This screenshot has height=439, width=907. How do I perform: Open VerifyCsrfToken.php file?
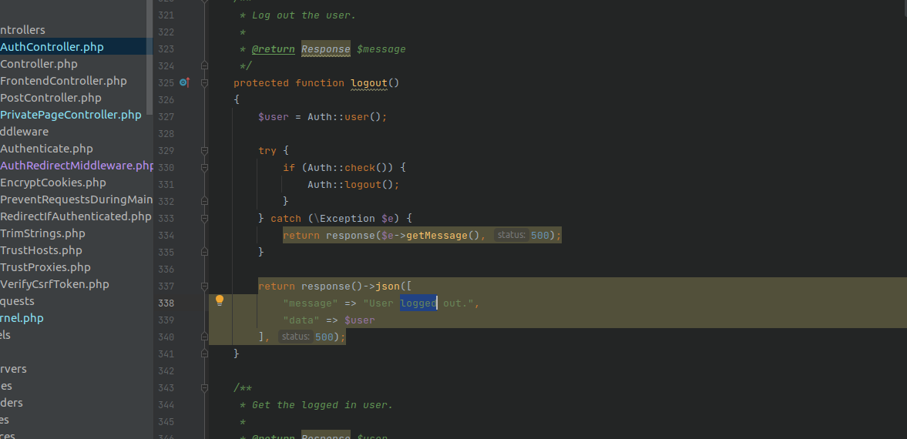[x=55, y=284]
